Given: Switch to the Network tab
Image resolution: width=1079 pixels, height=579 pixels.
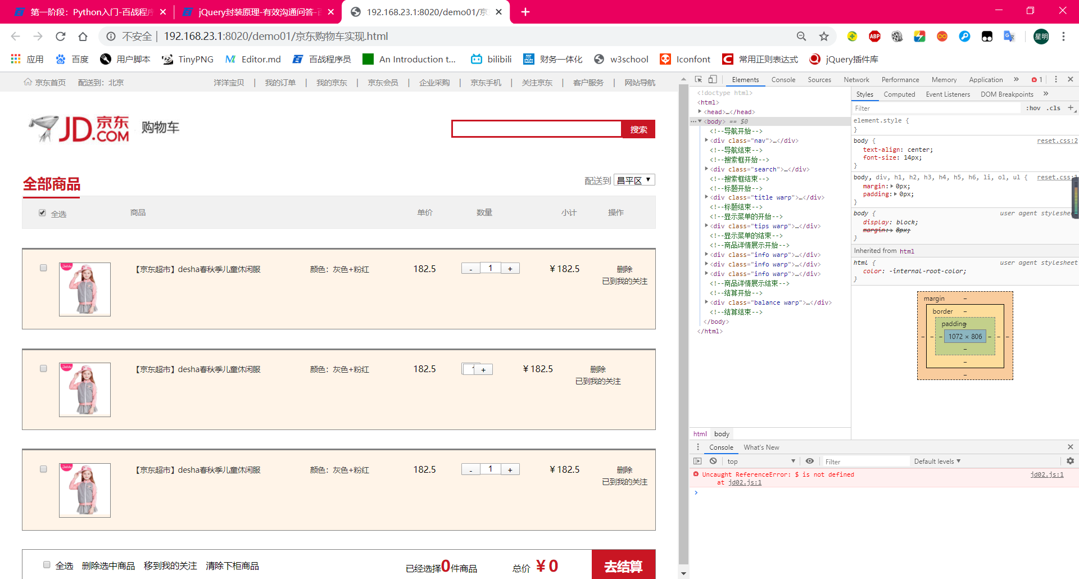Looking at the screenshot, I should 856,80.
